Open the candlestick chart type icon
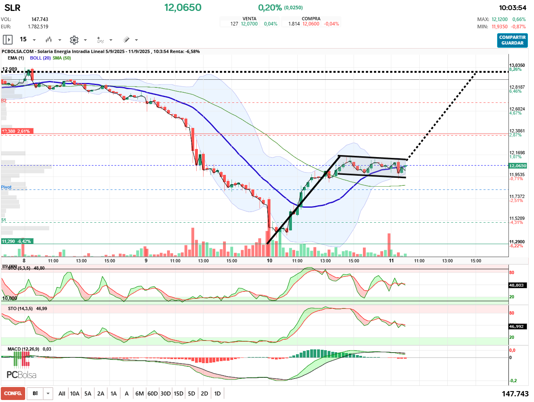 pos(49,40)
